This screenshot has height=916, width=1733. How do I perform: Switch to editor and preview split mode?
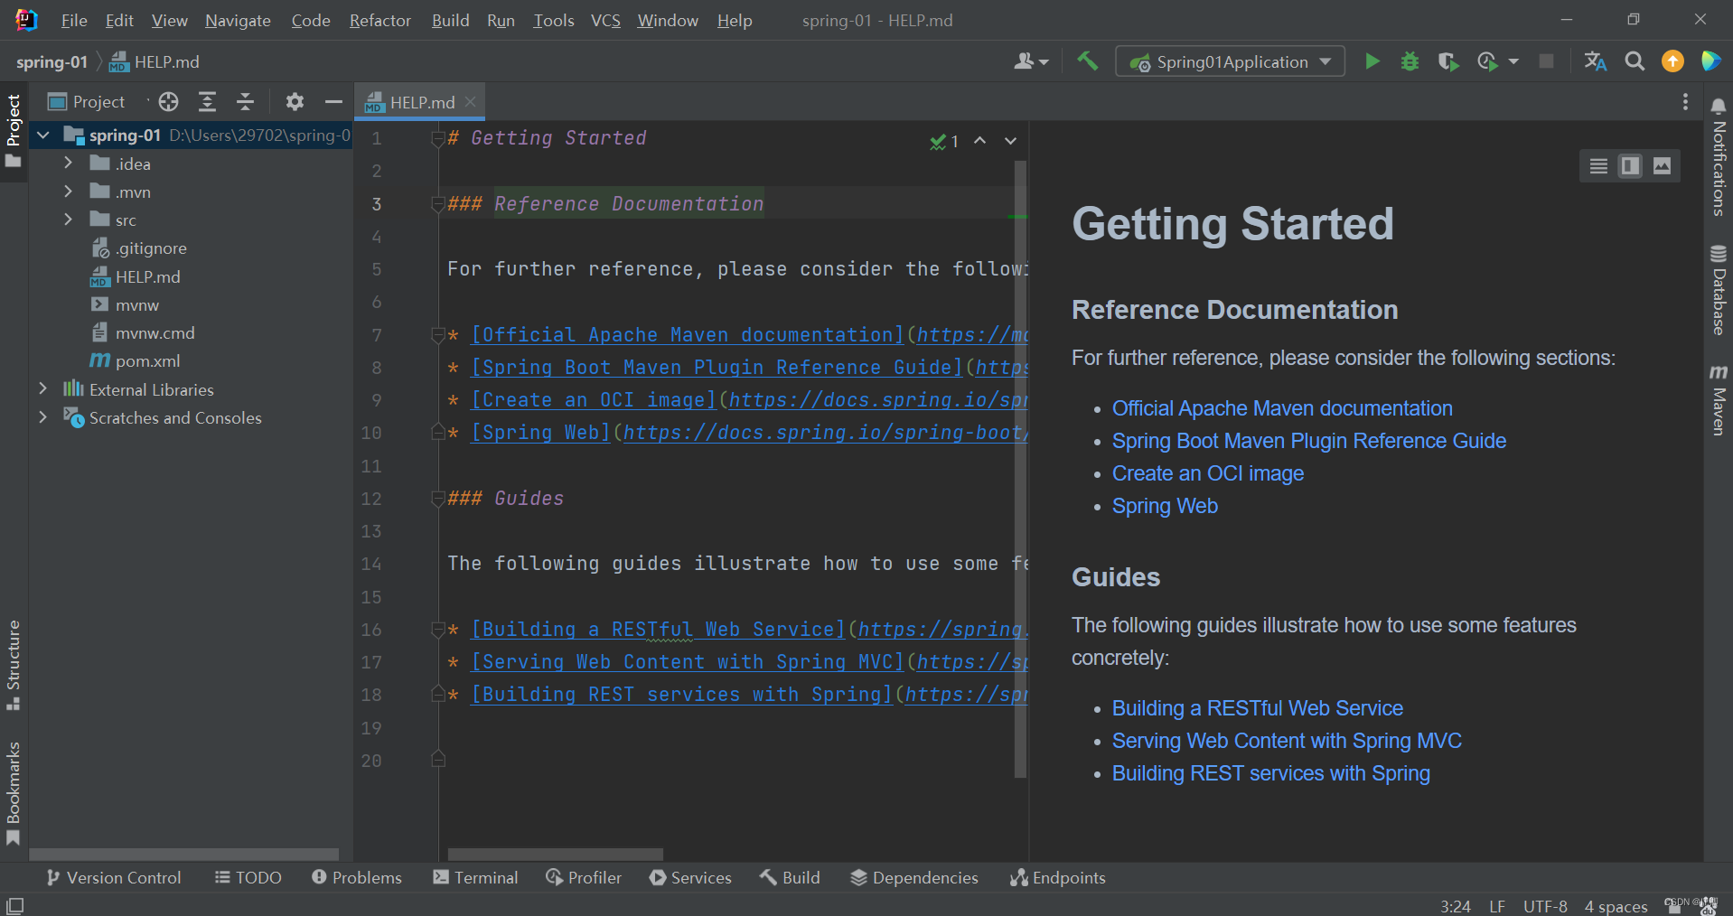tap(1630, 165)
